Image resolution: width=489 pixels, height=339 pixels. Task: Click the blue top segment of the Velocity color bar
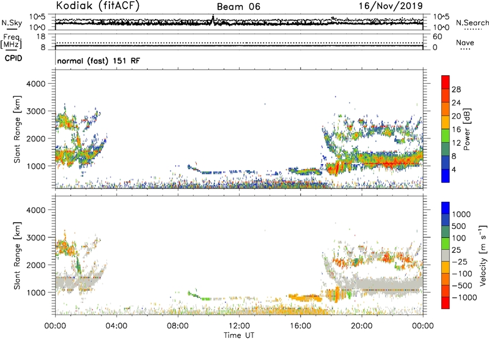pyautogui.click(x=446, y=208)
